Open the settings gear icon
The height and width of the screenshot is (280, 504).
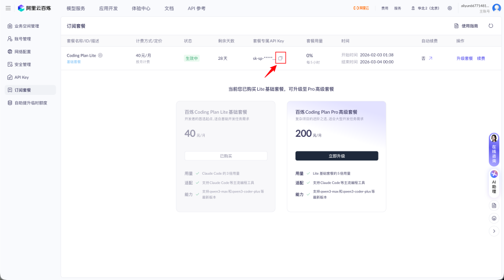(450, 8)
